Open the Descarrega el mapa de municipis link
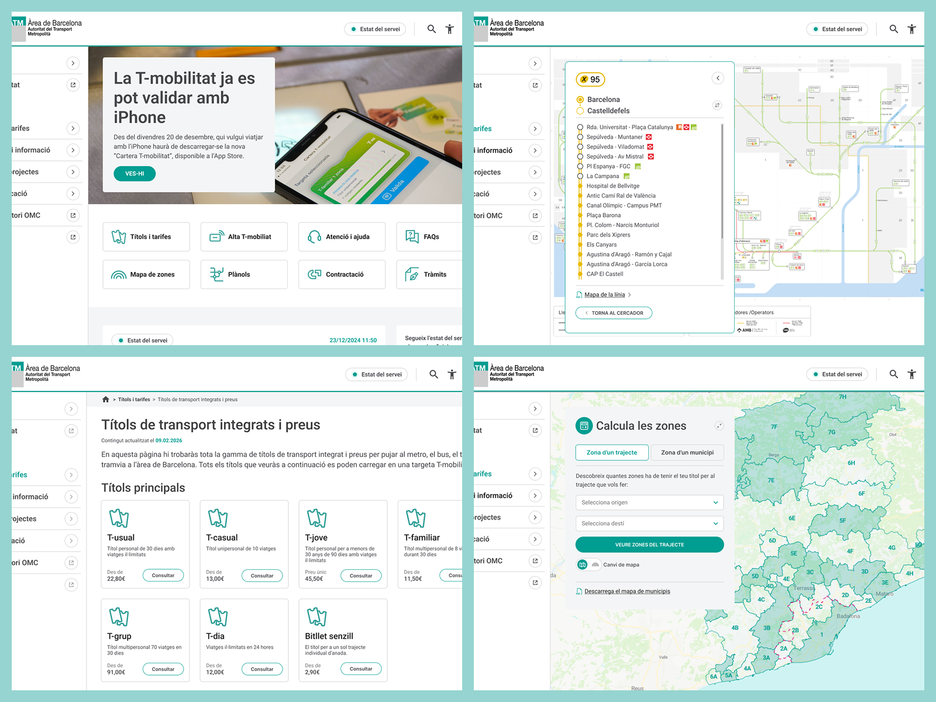Screen dimensions: 936x702 (627, 591)
